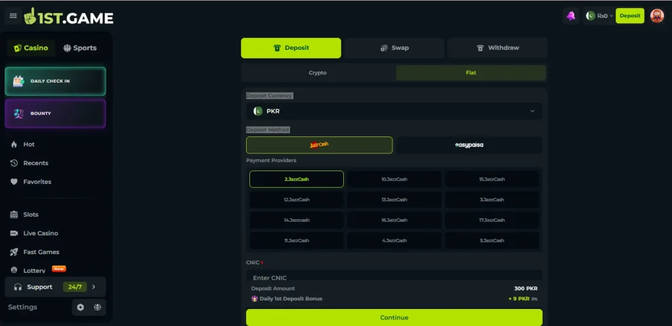Switch to the Casino tab

click(x=31, y=48)
